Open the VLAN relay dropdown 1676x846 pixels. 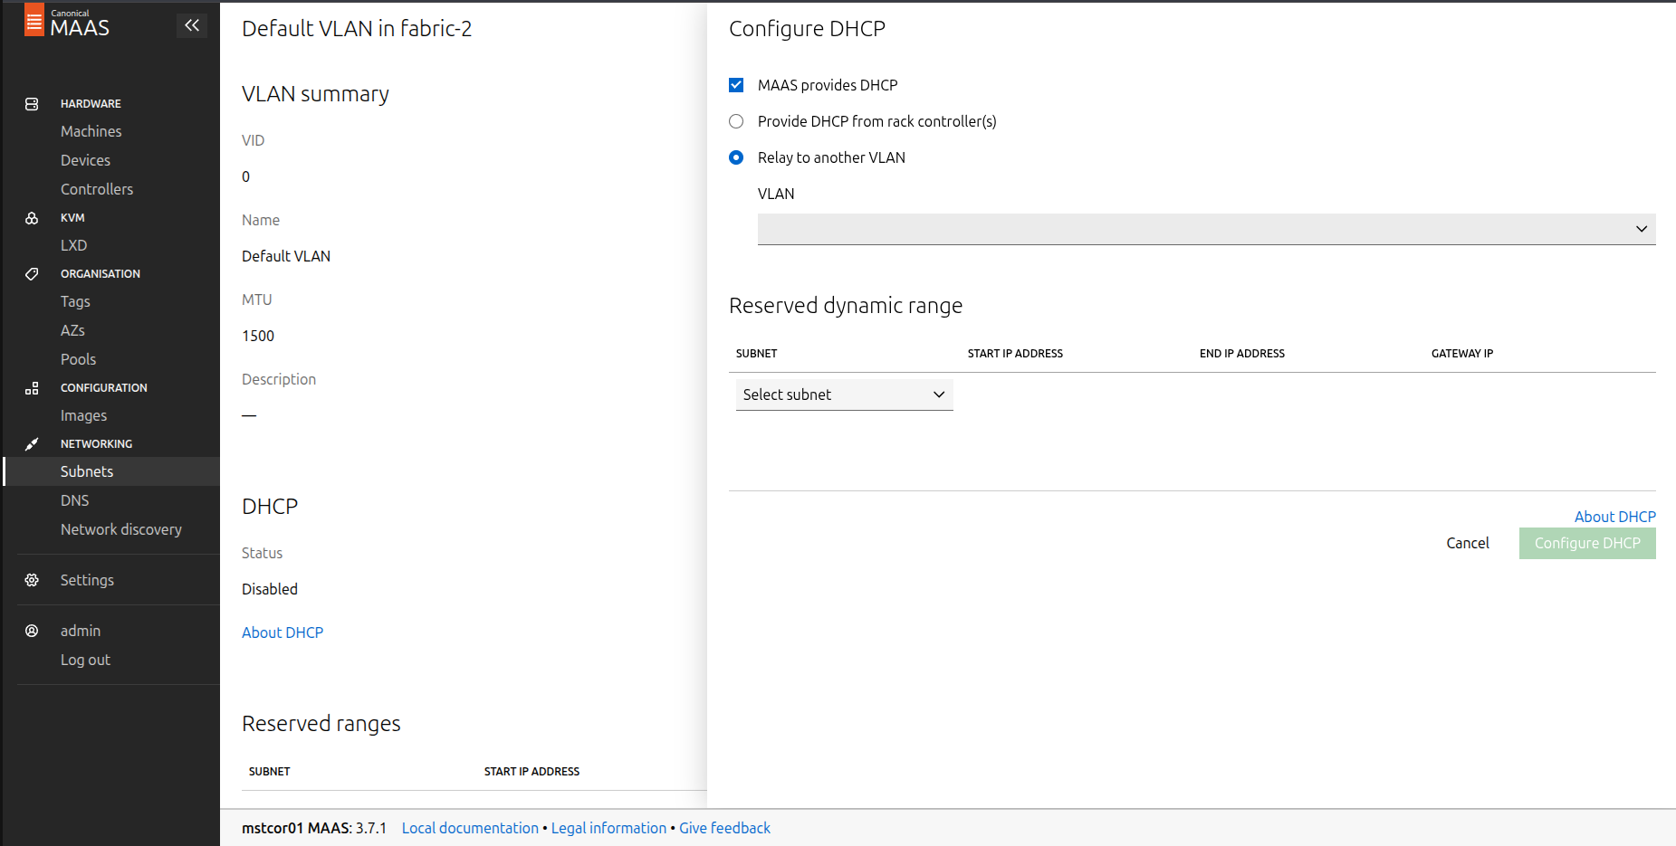pyautogui.click(x=1206, y=229)
